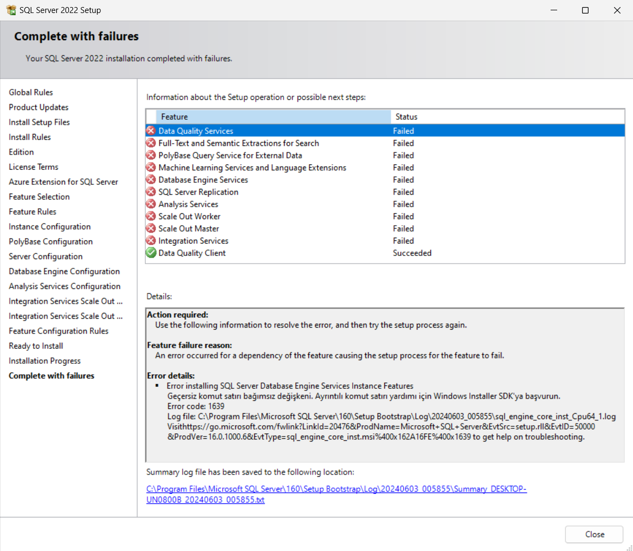Click Analysis Services Configuration step
The width and height of the screenshot is (633, 551).
64,286
